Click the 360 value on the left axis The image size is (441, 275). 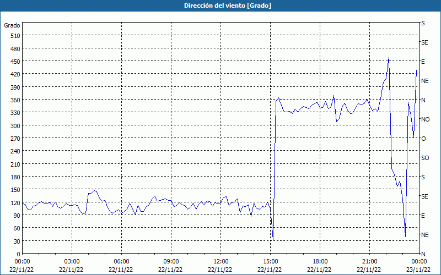point(15,100)
